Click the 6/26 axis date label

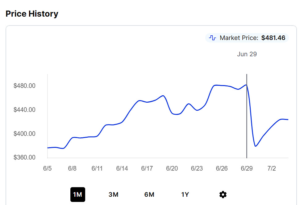click(x=222, y=168)
